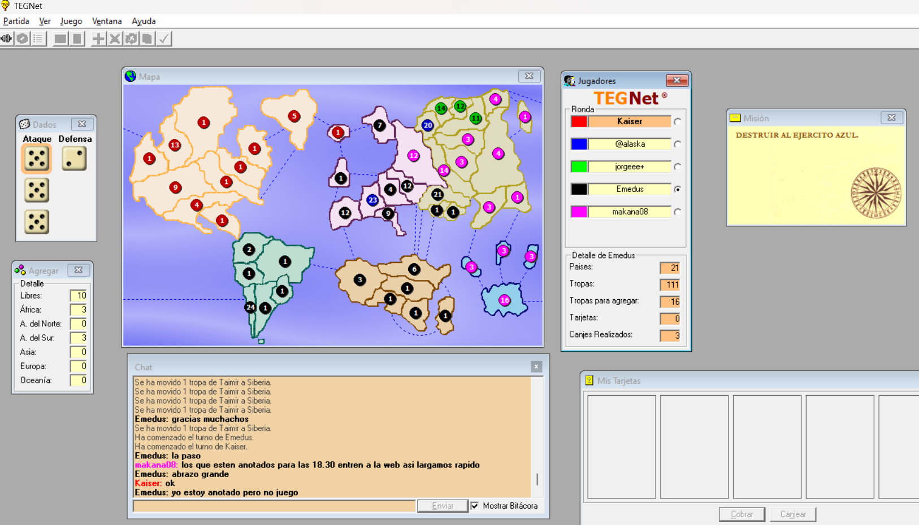Viewport: 919px width, 525px height.
Task: Click the Kaiser player name button
Action: pos(630,121)
